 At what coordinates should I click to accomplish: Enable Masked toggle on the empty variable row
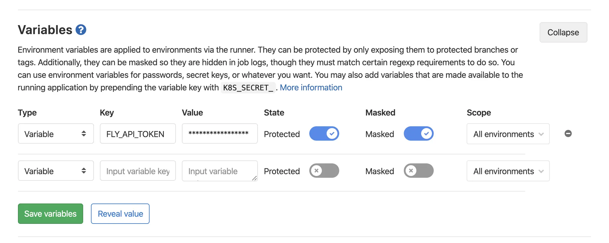tap(418, 171)
